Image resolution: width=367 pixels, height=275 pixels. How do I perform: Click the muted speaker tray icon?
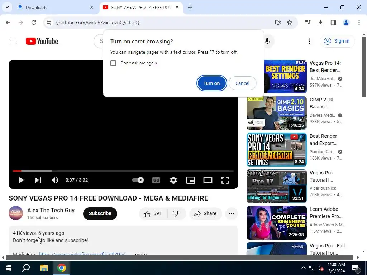(321, 268)
